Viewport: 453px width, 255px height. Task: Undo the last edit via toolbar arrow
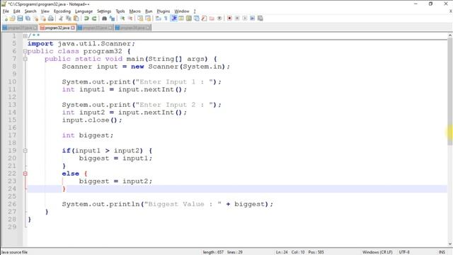click(86, 18)
